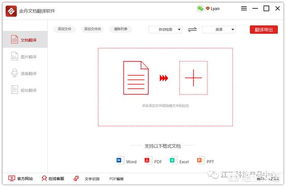Open the 英语 target language dropdown

pyautogui.click(x=219, y=30)
